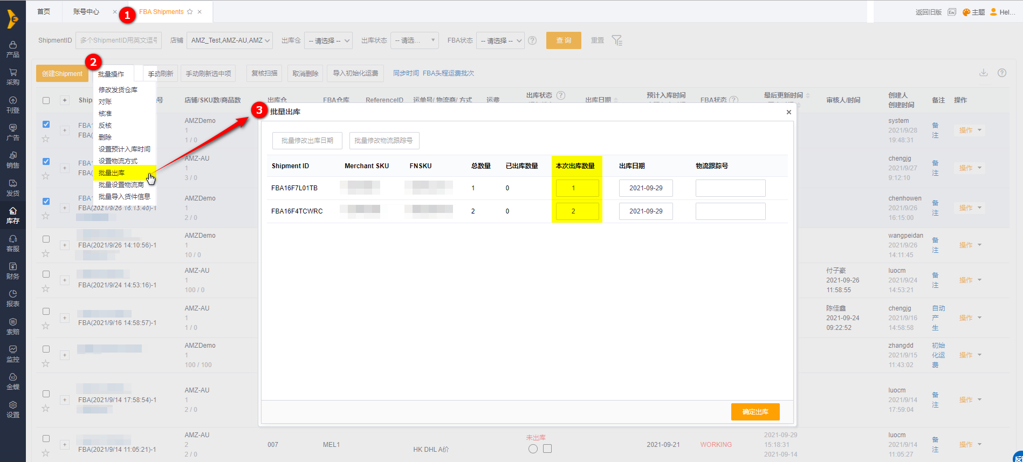Select 批量设置物流商 from the batch menu
1023x462 pixels.
(x=121, y=185)
